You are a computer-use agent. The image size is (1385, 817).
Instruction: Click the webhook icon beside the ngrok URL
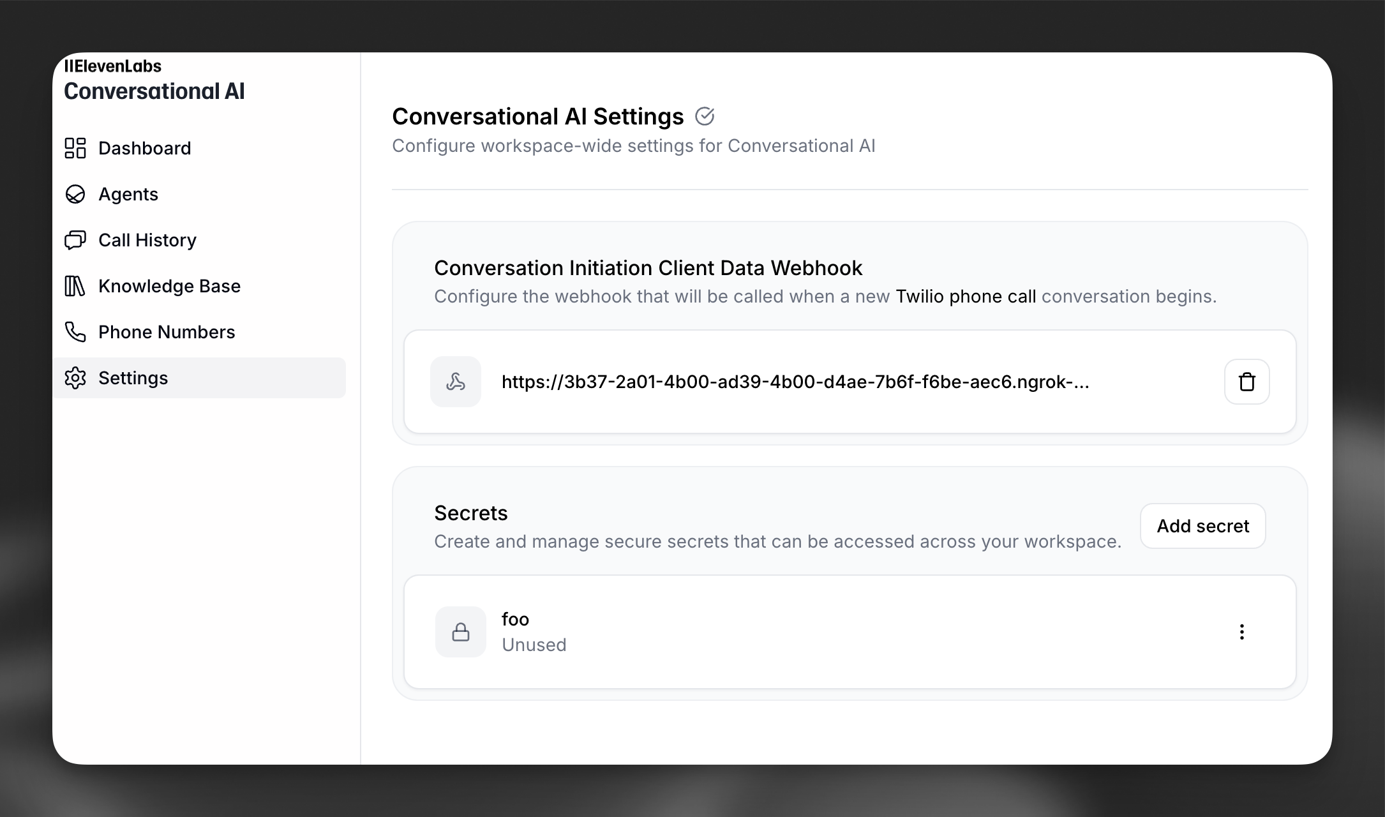tap(456, 381)
